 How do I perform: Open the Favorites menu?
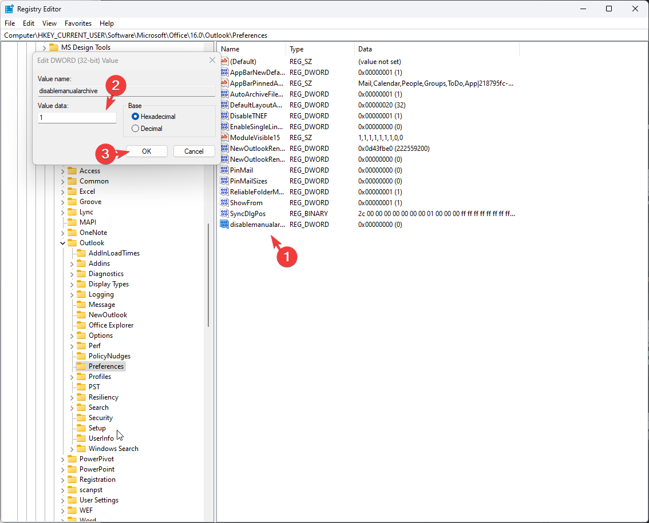pos(78,23)
